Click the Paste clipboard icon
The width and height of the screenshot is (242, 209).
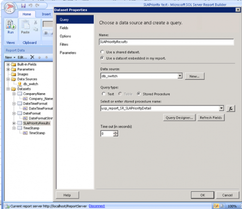click(25, 25)
